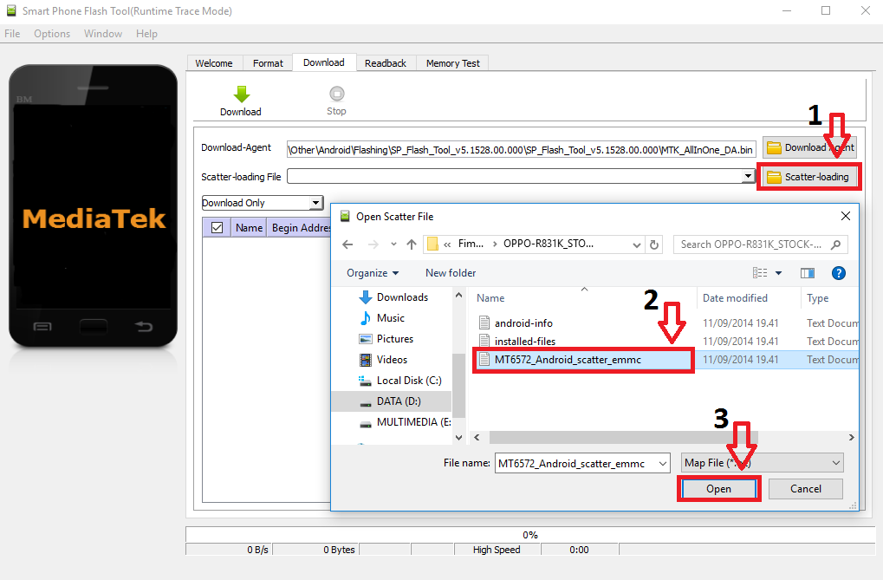Open the Options menu
Viewport: 883px width, 580px height.
pos(51,33)
